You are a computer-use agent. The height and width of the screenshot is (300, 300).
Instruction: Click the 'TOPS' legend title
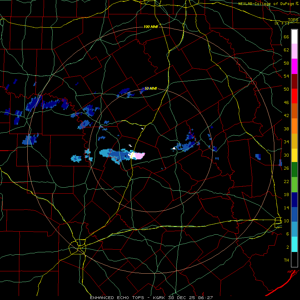pos(293,20)
